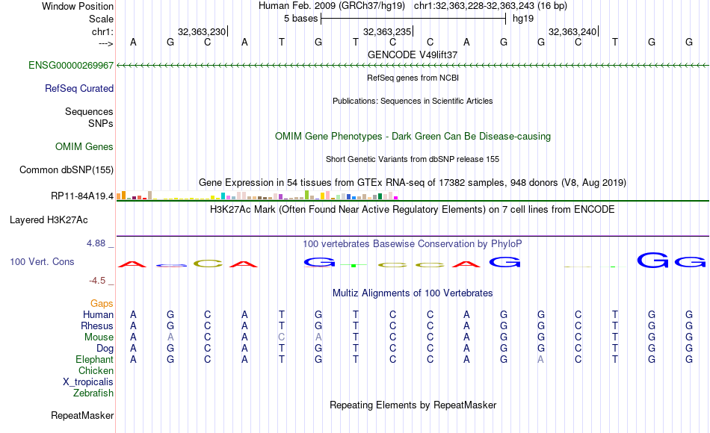Click the H3K27Ac Mark ENCODE title

[413, 210]
